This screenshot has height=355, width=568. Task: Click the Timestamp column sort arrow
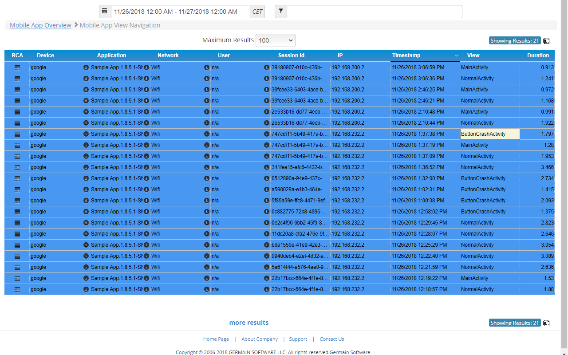457,55
